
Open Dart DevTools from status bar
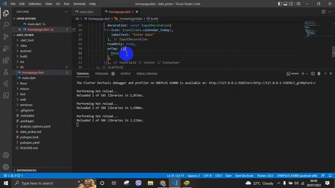point(244,175)
